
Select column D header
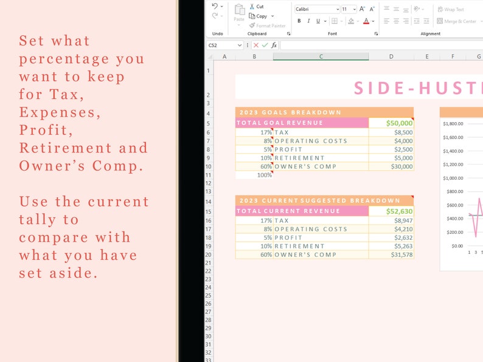[x=391, y=56]
